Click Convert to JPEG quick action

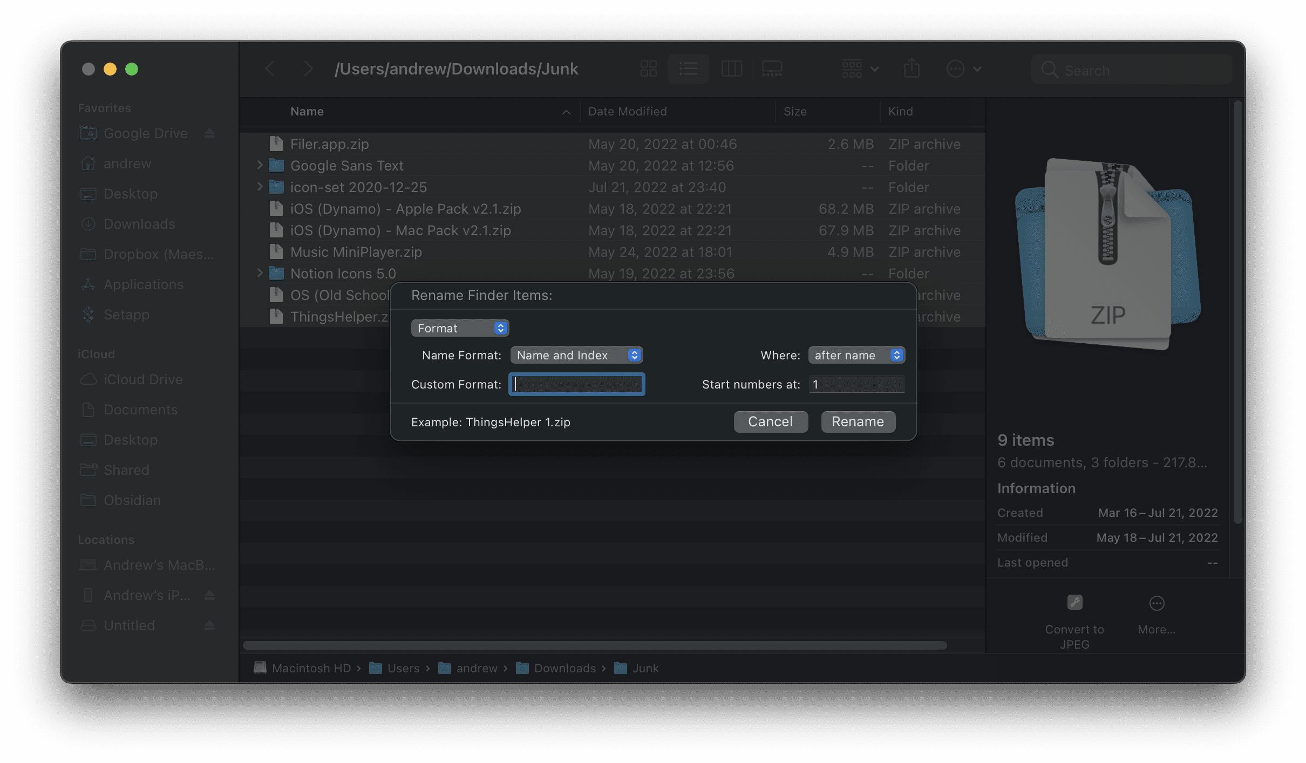tap(1074, 621)
